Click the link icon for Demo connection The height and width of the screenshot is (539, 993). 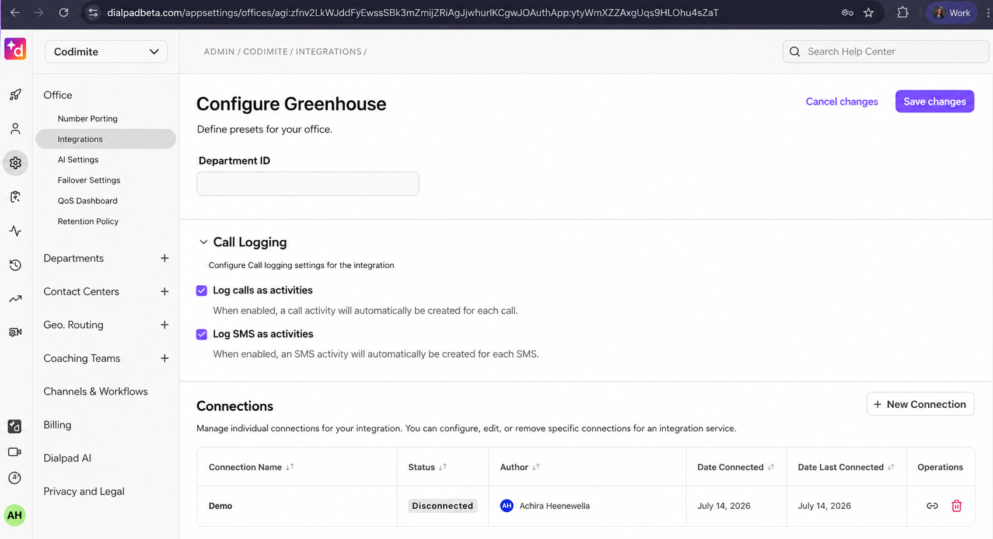932,506
